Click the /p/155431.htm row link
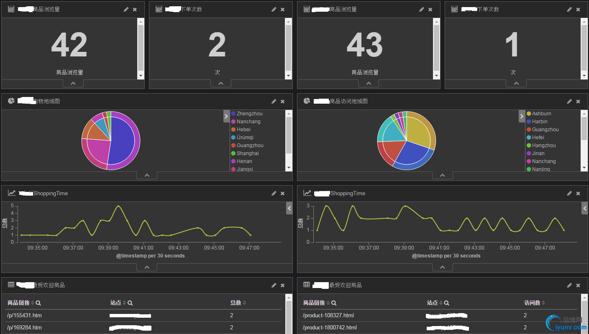The width and height of the screenshot is (589, 334). pyautogui.click(x=24, y=315)
